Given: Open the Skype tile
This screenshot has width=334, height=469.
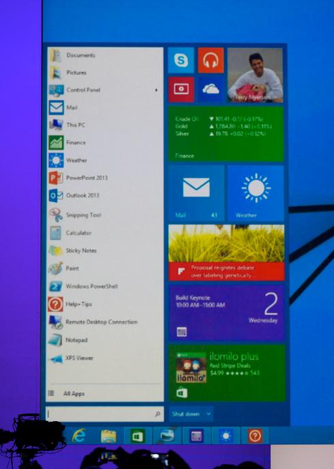Looking at the screenshot, I should coord(181,60).
